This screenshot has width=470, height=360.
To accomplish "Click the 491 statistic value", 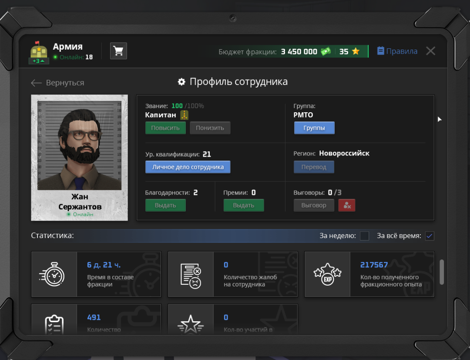I will [x=94, y=317].
